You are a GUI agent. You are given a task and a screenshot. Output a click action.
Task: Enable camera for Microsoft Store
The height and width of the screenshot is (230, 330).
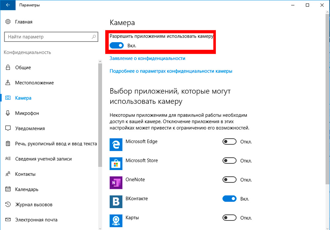230,161
